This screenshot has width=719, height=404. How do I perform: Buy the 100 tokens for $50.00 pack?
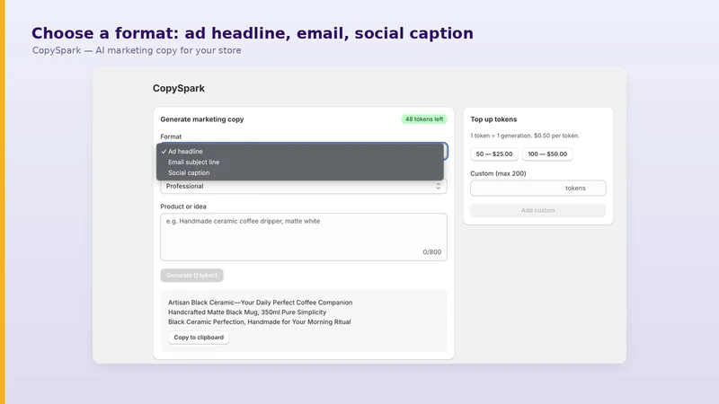click(x=547, y=154)
